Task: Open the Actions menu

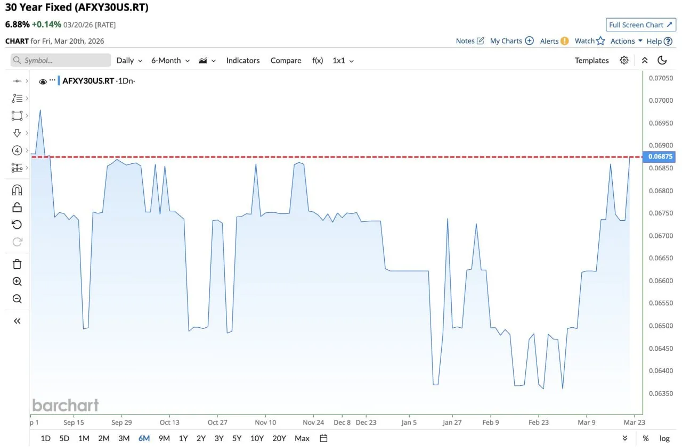Action: click(626, 41)
